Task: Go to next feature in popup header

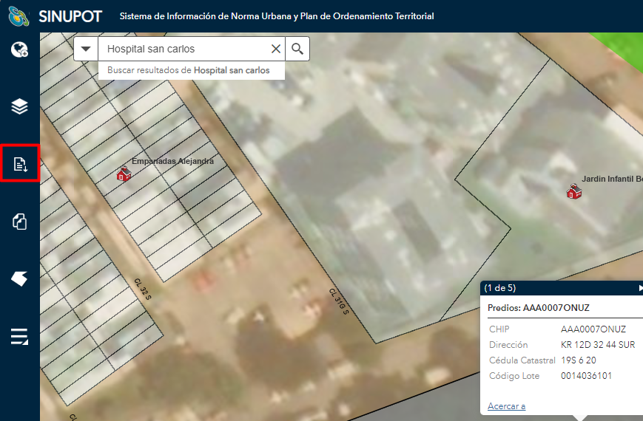Action: (x=639, y=288)
